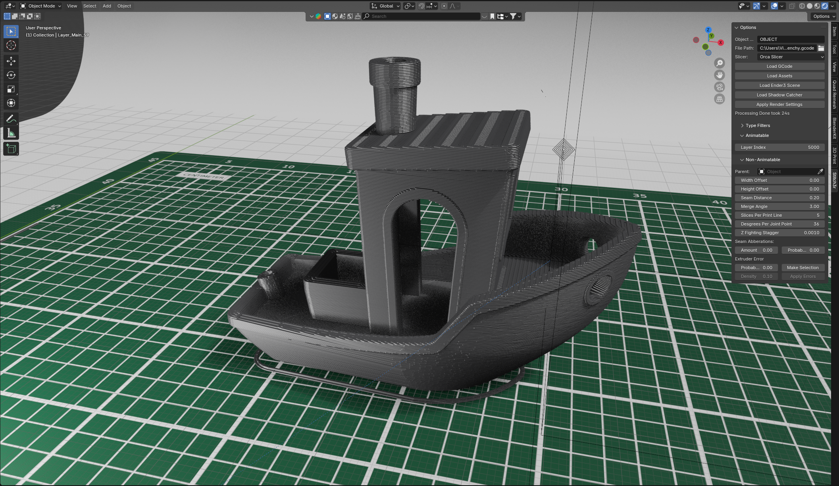Change the Slicer from Orca Slicer
The width and height of the screenshot is (839, 486).
point(790,57)
